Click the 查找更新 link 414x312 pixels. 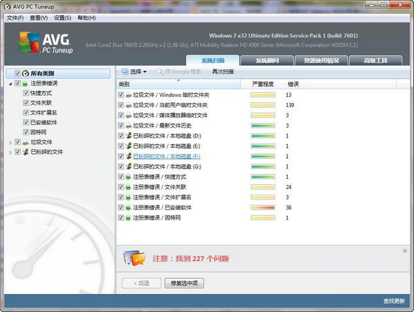(394, 301)
